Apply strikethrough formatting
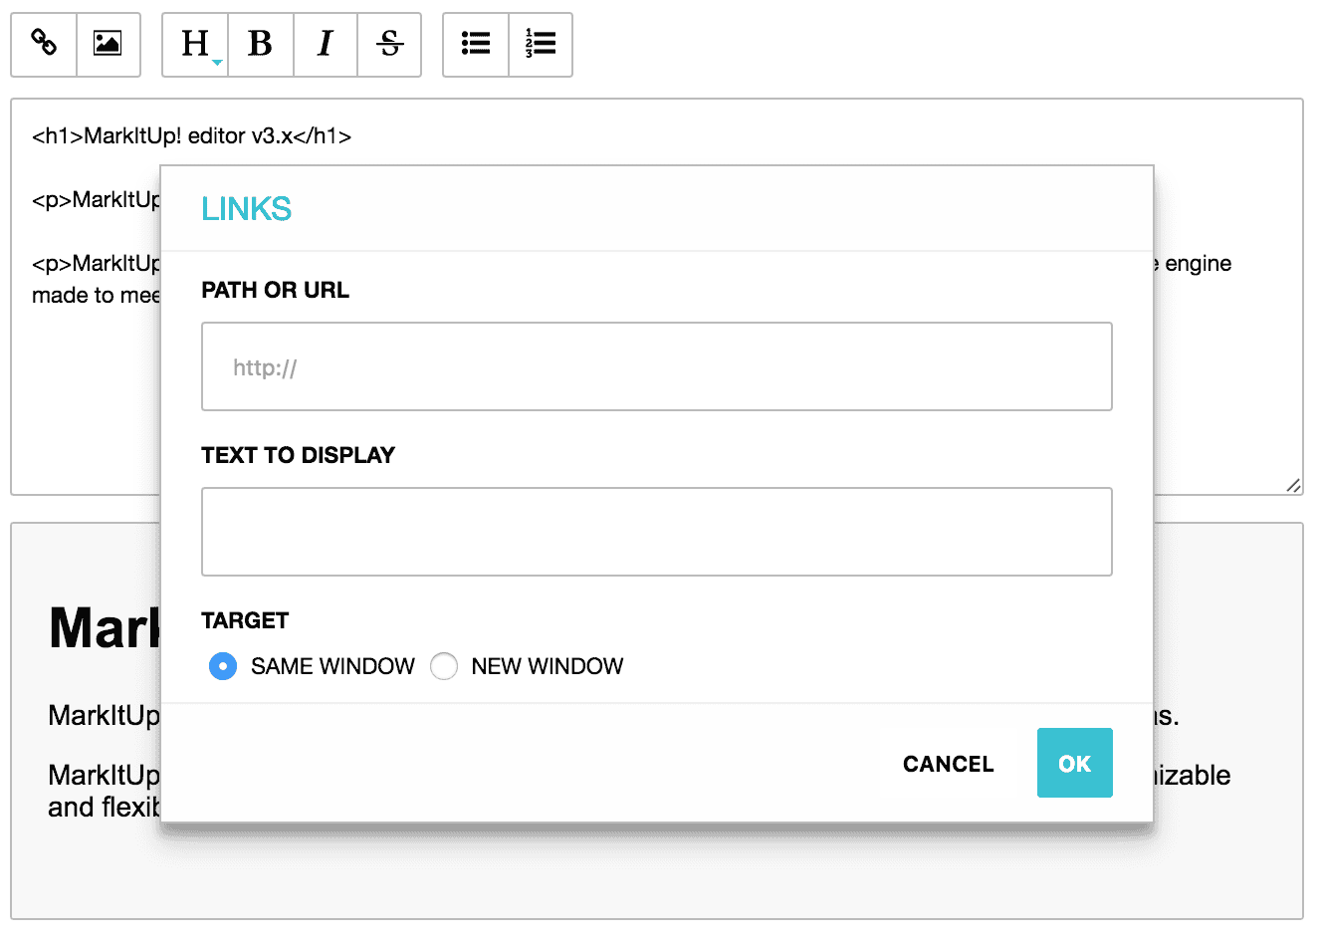 click(x=389, y=44)
